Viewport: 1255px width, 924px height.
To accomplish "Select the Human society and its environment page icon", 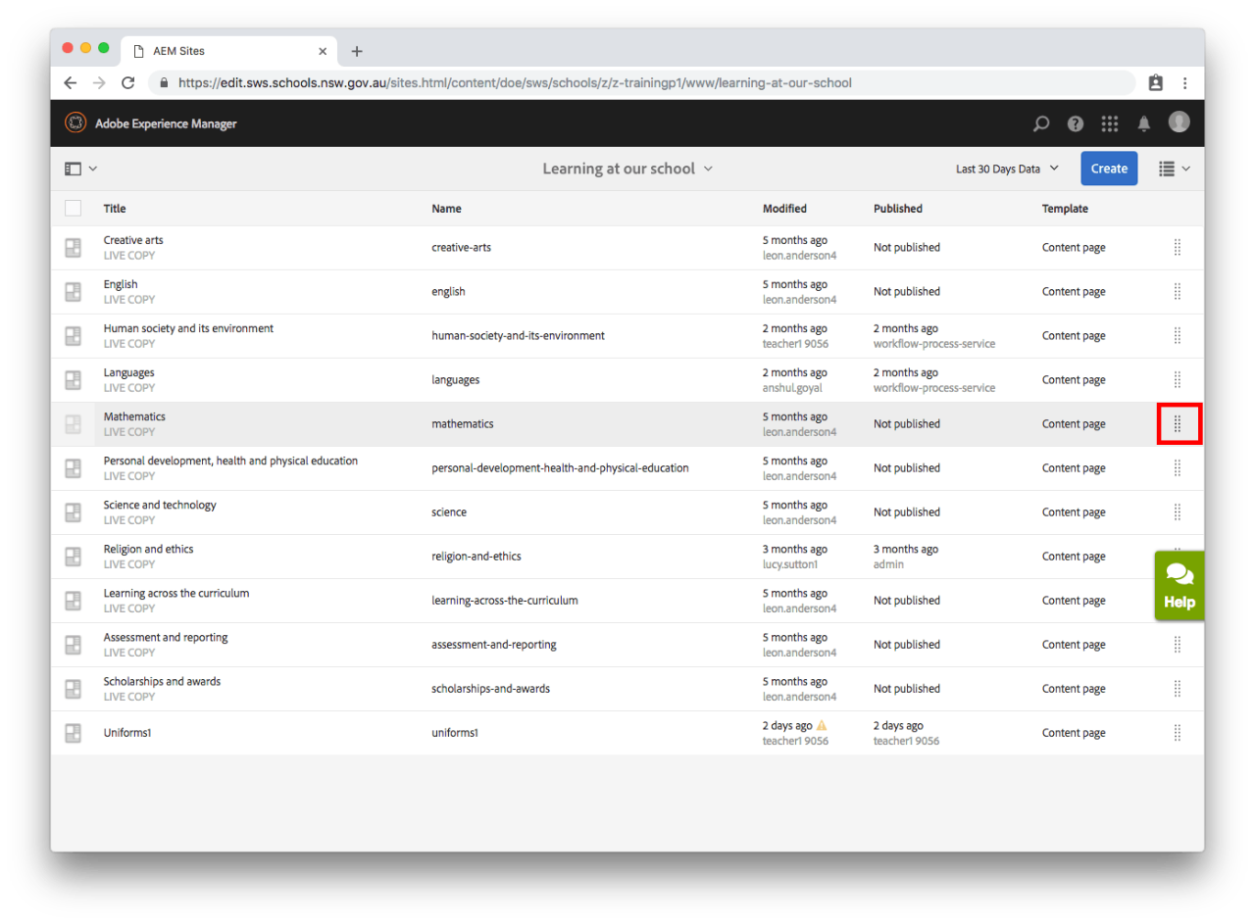I will 73,336.
